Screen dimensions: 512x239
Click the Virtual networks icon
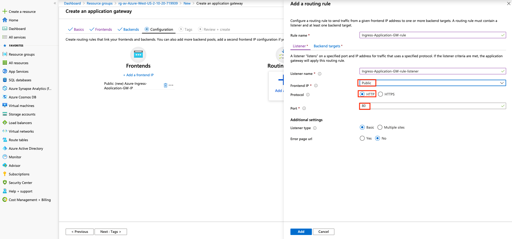pyautogui.click(x=5, y=131)
